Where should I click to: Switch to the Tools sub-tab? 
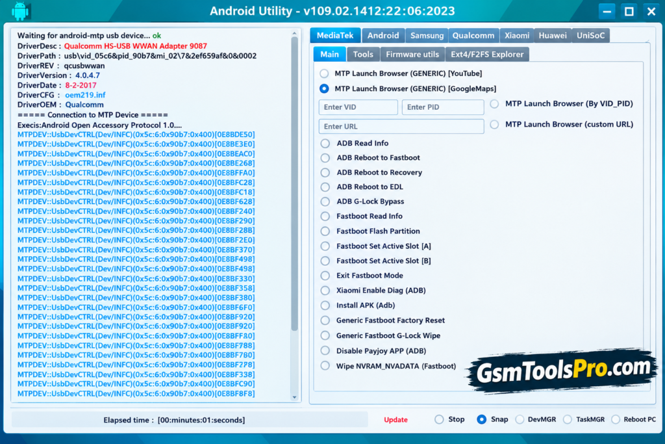coord(363,55)
